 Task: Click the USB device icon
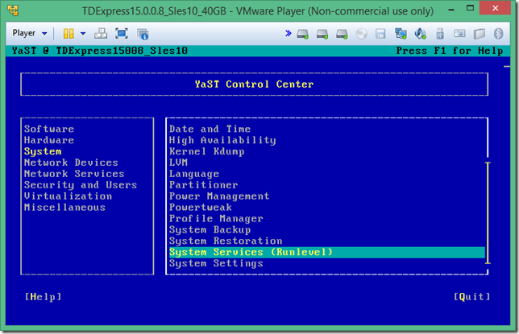point(440,34)
